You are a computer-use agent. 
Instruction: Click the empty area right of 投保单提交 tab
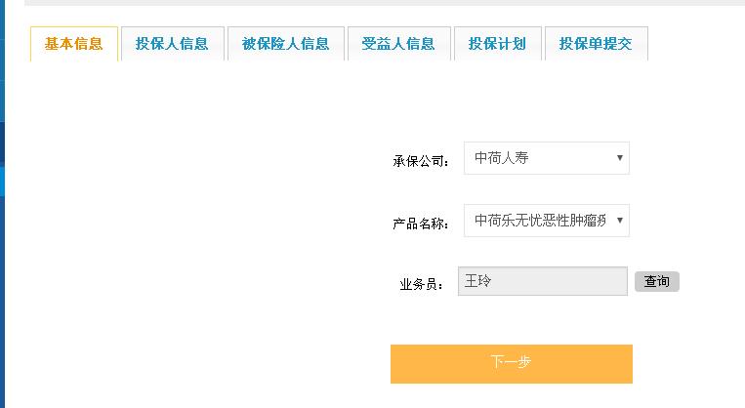693,44
